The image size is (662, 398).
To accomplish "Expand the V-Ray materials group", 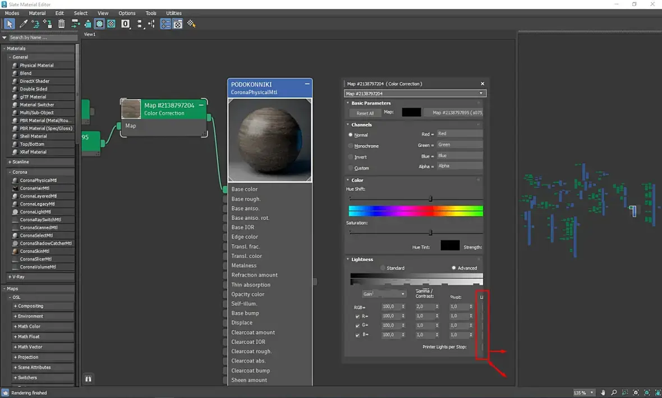I will (19, 277).
